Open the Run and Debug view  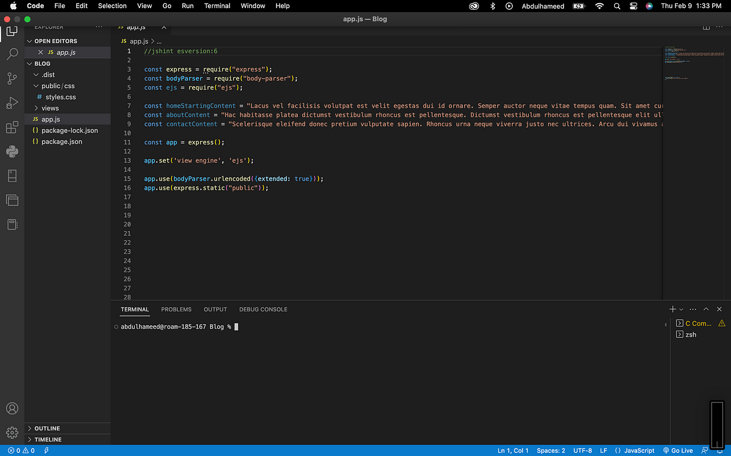point(12,103)
